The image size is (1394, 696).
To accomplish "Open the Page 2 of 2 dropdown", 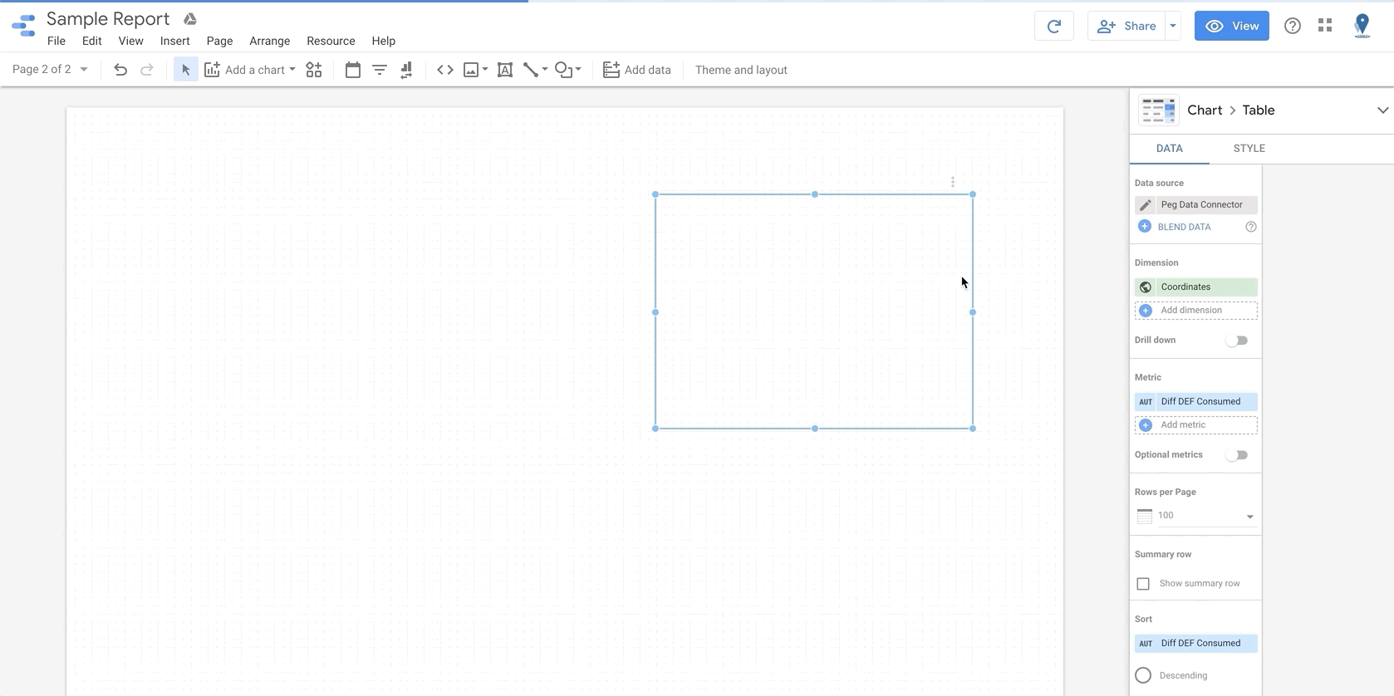I will [50, 70].
